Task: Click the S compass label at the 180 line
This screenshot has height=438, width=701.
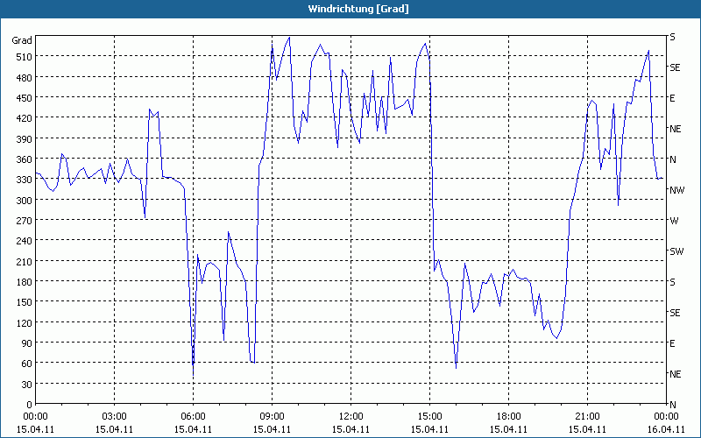Action: 672,282
